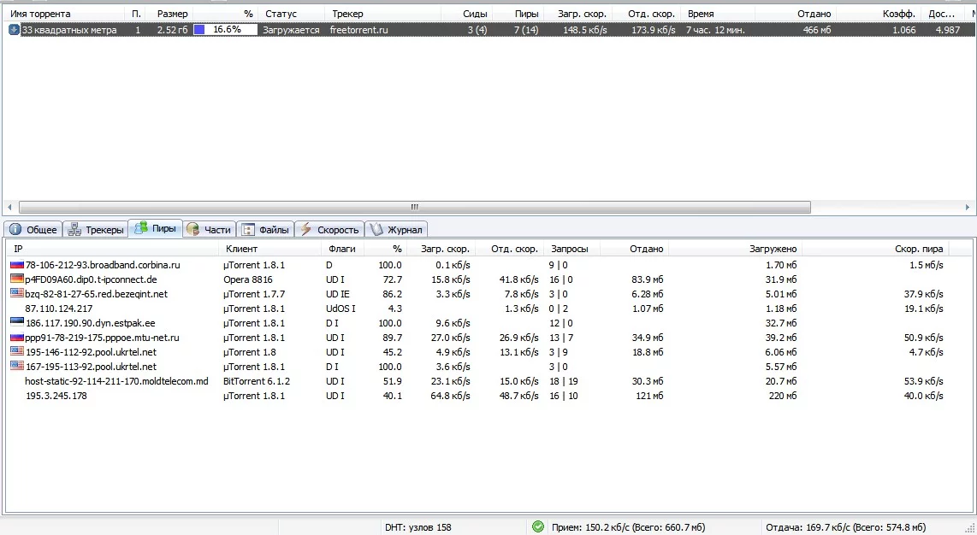Viewport: 977px width, 535px height.
Task: Select peer 87.110.124.217
Action: 58,309
